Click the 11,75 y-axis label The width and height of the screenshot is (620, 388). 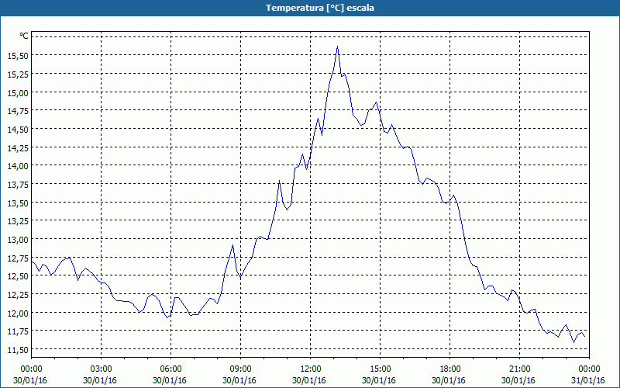pyautogui.click(x=18, y=331)
